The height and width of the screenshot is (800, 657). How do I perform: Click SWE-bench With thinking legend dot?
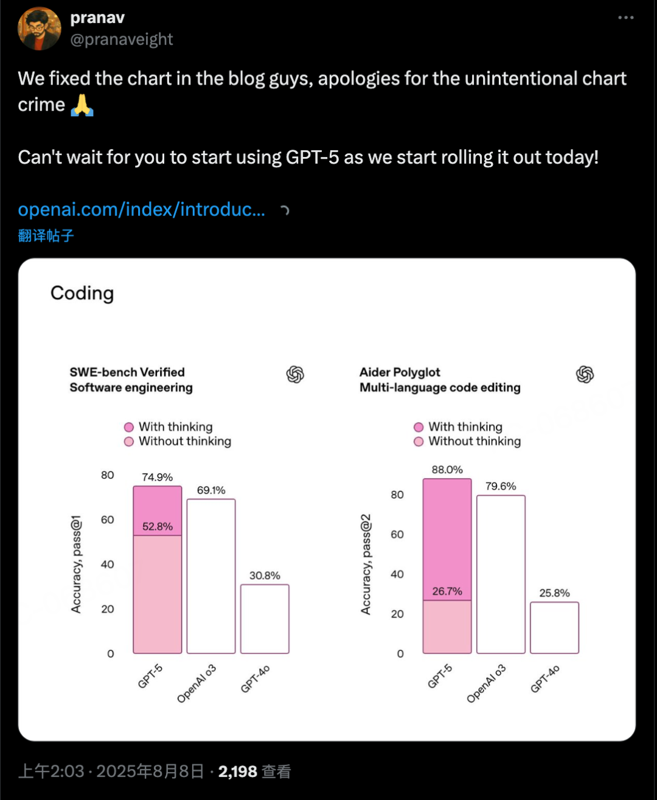coord(129,427)
